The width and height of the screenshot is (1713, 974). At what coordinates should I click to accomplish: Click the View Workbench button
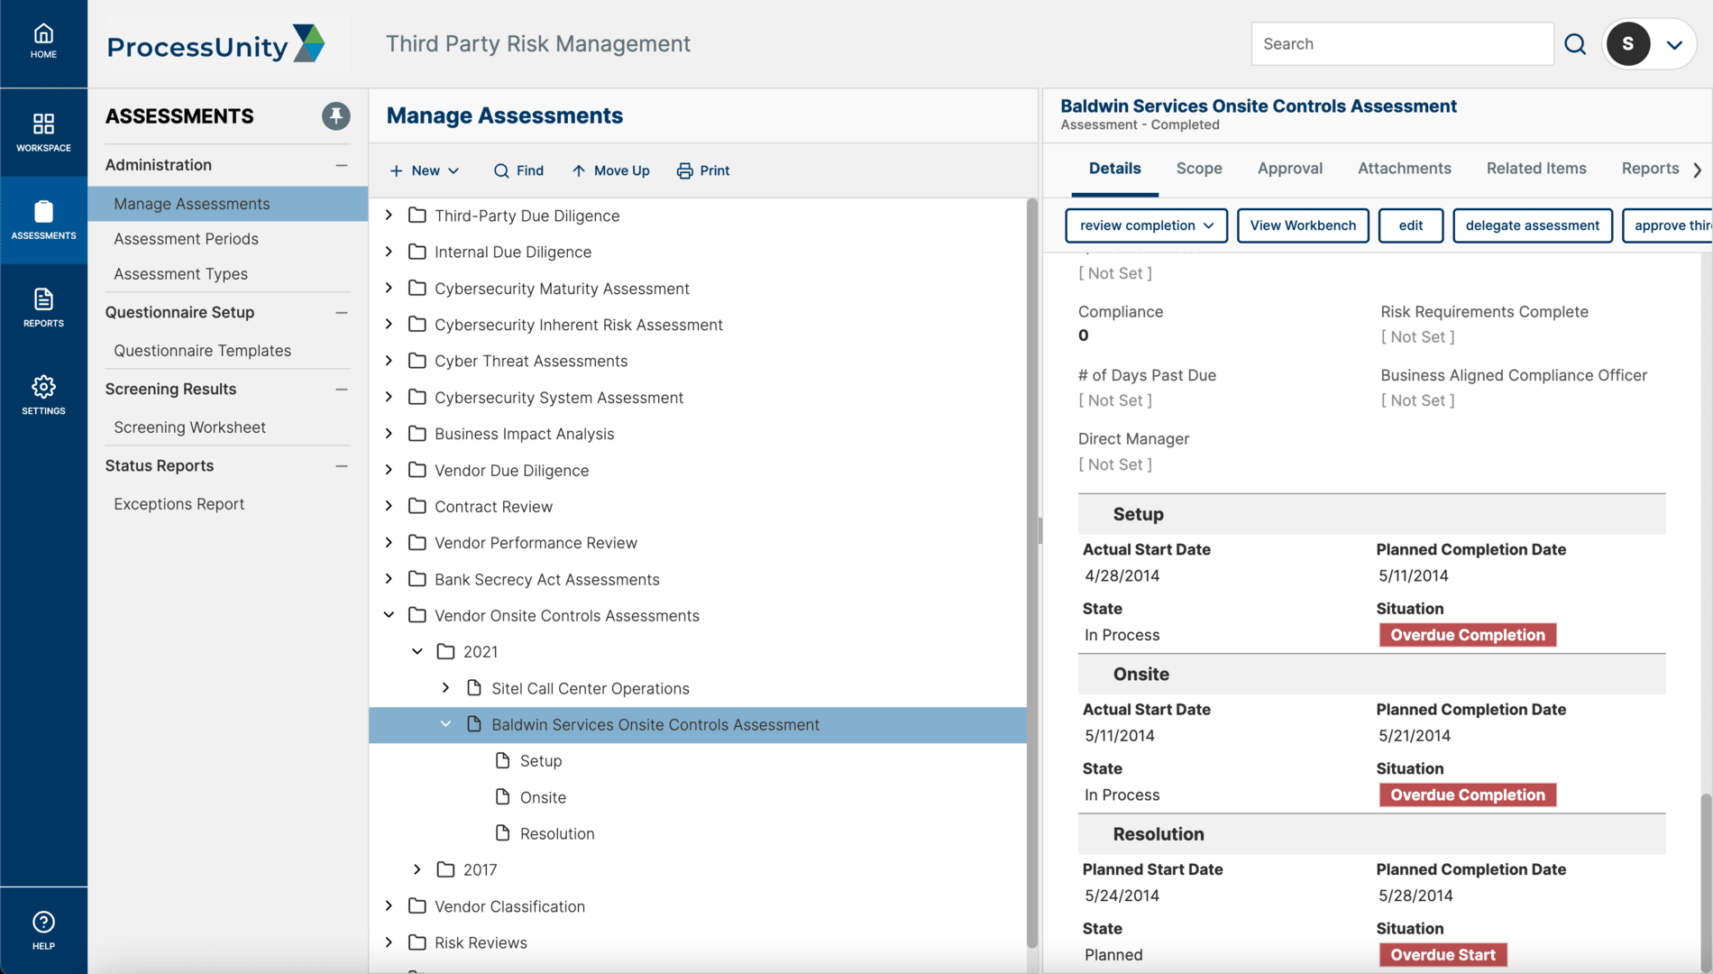(1303, 225)
